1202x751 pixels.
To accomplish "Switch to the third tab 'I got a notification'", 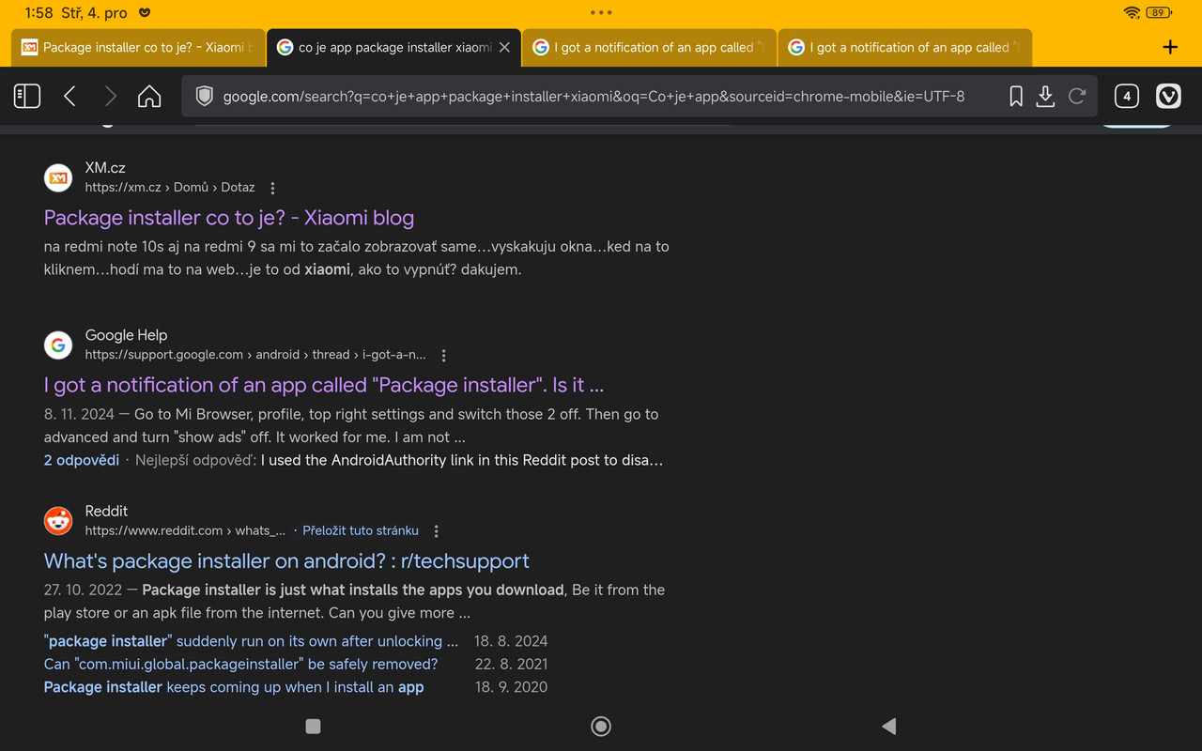I will [650, 47].
